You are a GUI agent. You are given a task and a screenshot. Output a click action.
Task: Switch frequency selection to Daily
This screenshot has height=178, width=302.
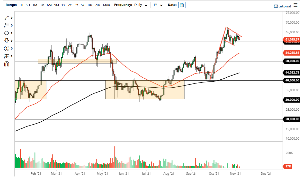tap(138, 5)
